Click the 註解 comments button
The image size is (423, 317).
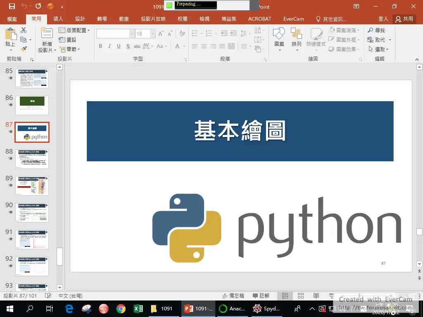[261, 296]
